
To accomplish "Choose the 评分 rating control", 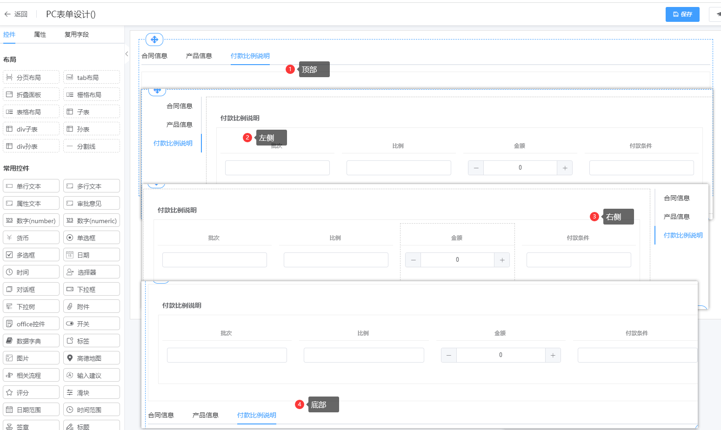I will coord(31,393).
